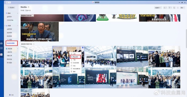Viewport: 187px width, 97px height.
Task: Open the funnel filter dropdown in toolbar
Action: [170, 8]
